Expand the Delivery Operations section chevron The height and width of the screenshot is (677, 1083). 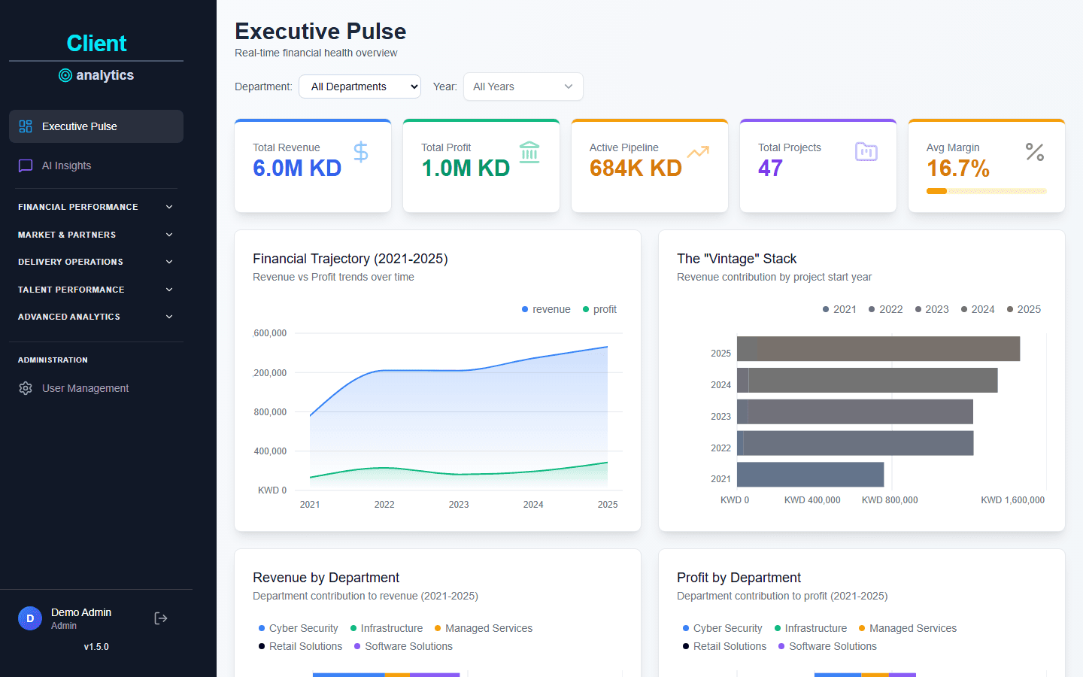[169, 262]
